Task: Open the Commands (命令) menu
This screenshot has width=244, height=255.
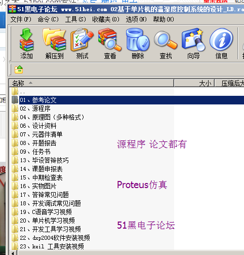Action: (48, 19)
